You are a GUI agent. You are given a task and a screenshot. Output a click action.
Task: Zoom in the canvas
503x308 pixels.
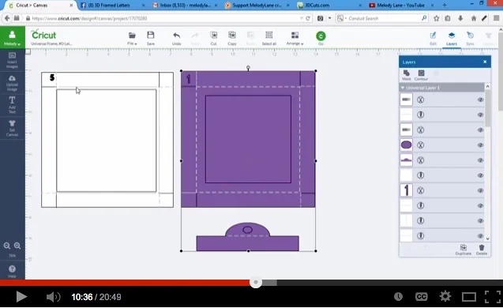click(x=17, y=246)
